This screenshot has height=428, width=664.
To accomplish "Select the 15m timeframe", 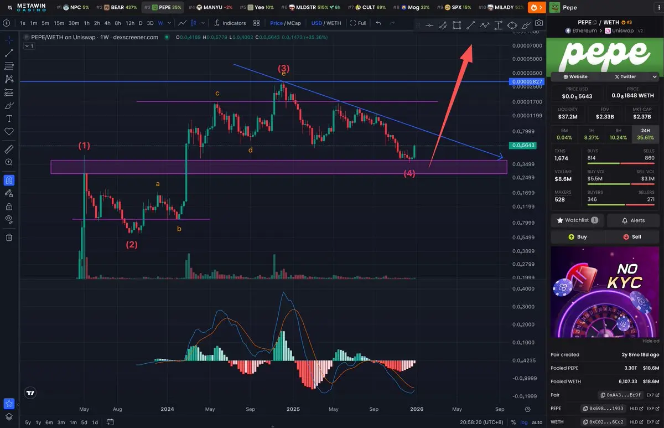I will (59, 23).
